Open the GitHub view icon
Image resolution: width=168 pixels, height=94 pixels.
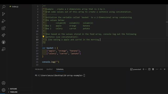pos(3,42)
